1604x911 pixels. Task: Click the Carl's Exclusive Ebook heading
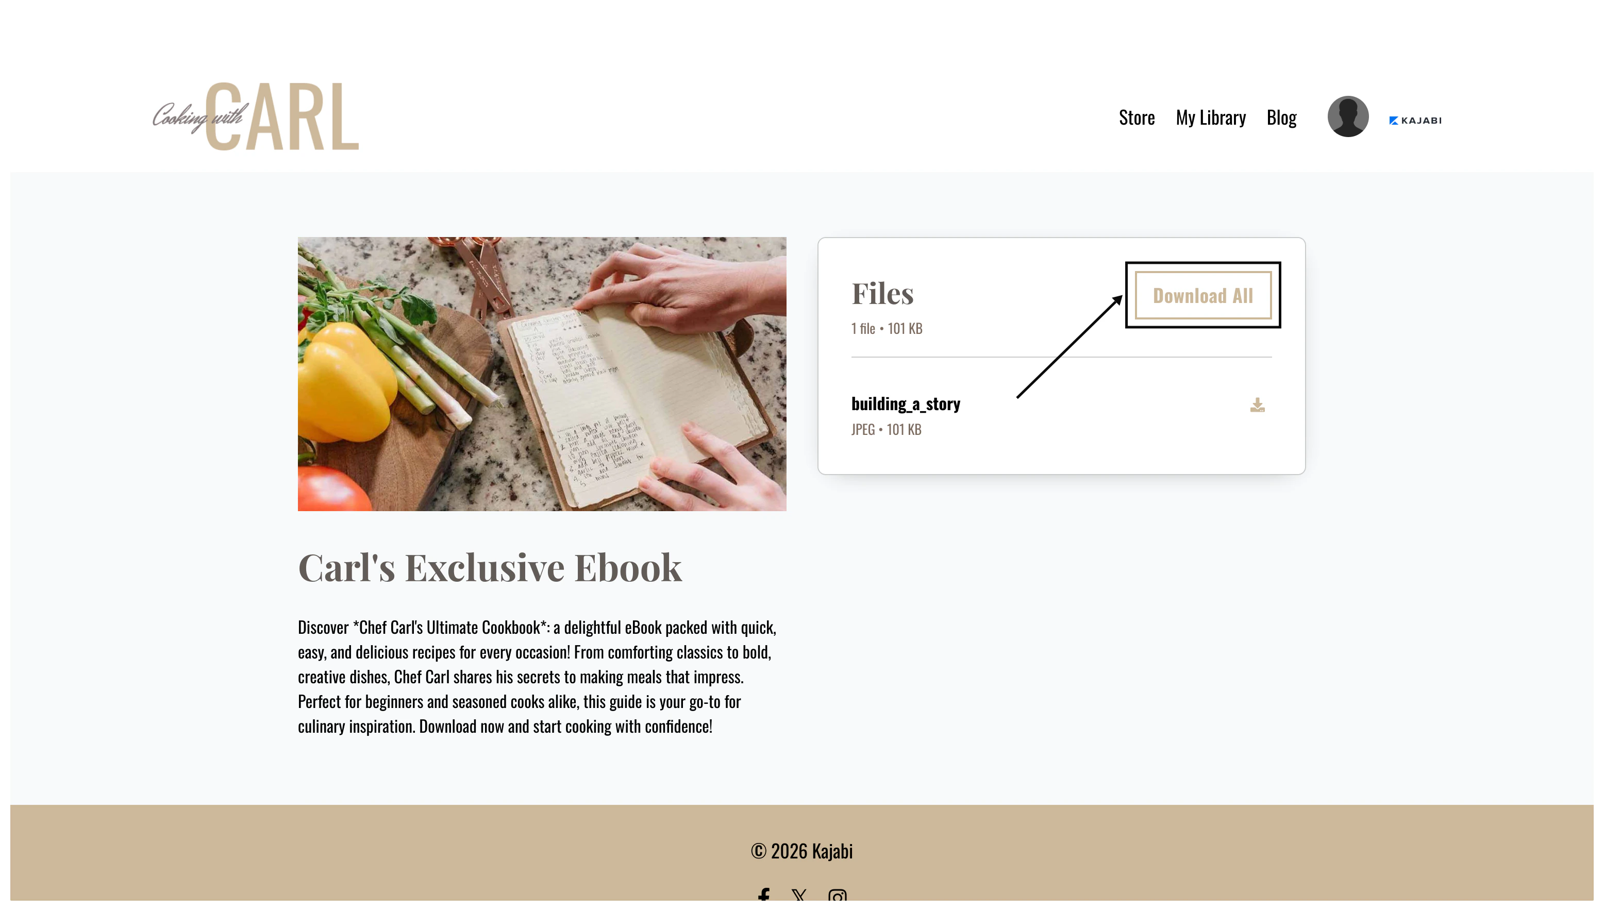(490, 567)
